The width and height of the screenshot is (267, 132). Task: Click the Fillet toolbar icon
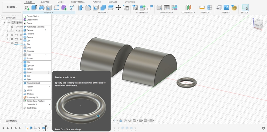pyautogui.click(x=88, y=7)
